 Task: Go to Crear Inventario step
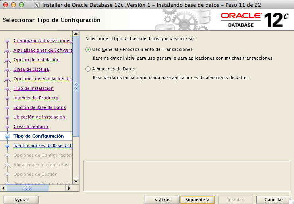[31, 126]
